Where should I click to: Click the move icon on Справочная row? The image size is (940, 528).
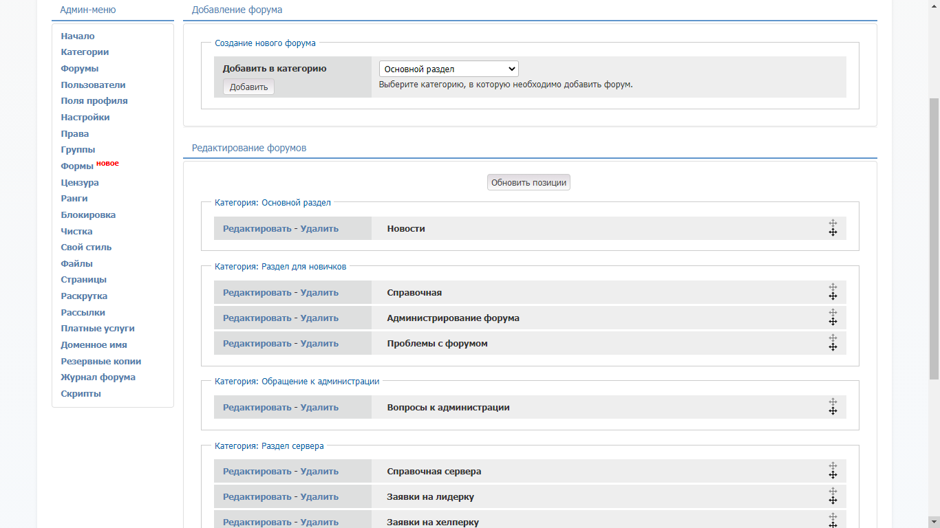pyautogui.click(x=832, y=292)
